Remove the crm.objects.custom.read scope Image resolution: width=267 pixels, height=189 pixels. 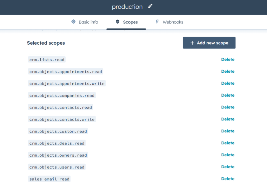tap(227, 131)
